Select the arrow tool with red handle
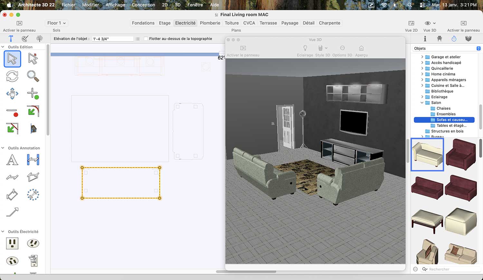 (x=33, y=59)
